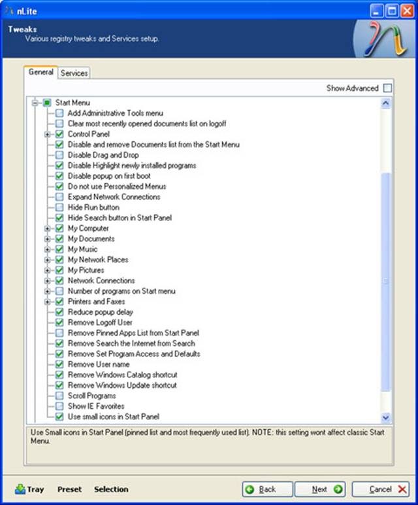
Task: Click the green arrow on Back button
Action: (x=250, y=489)
